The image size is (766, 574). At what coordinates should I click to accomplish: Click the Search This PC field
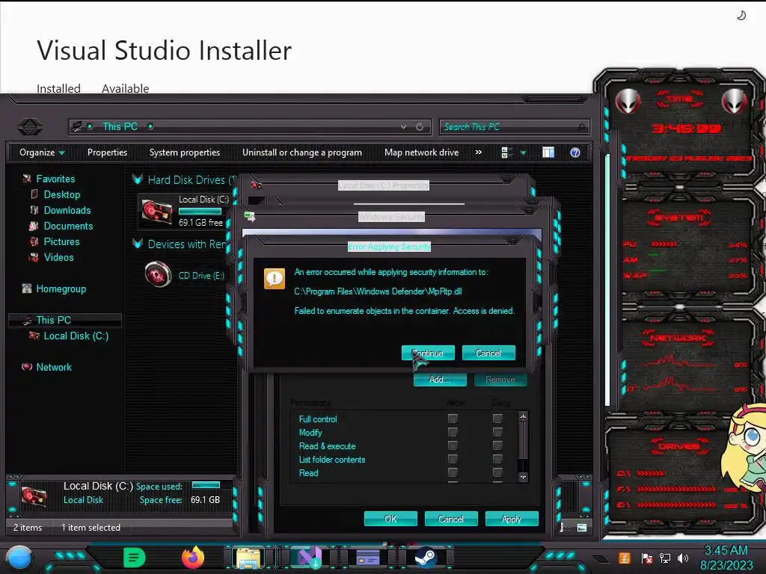[x=514, y=127]
